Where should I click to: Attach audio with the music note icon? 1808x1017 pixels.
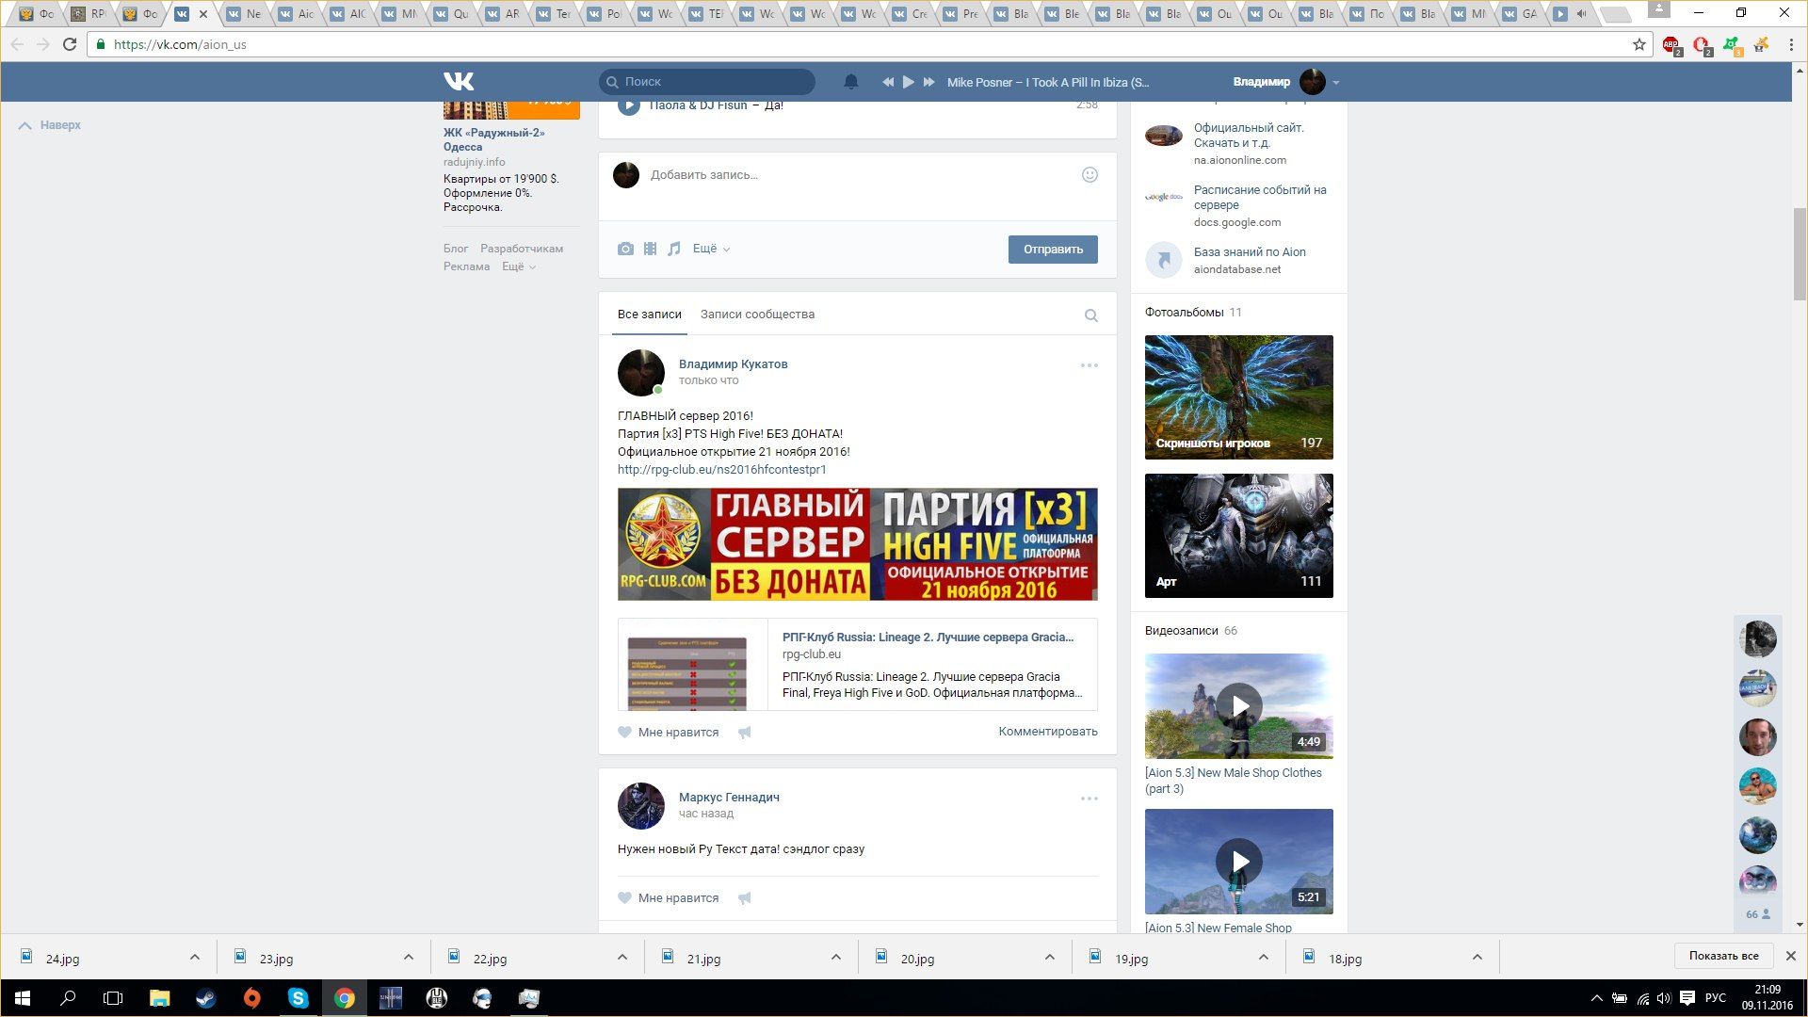[x=674, y=249]
